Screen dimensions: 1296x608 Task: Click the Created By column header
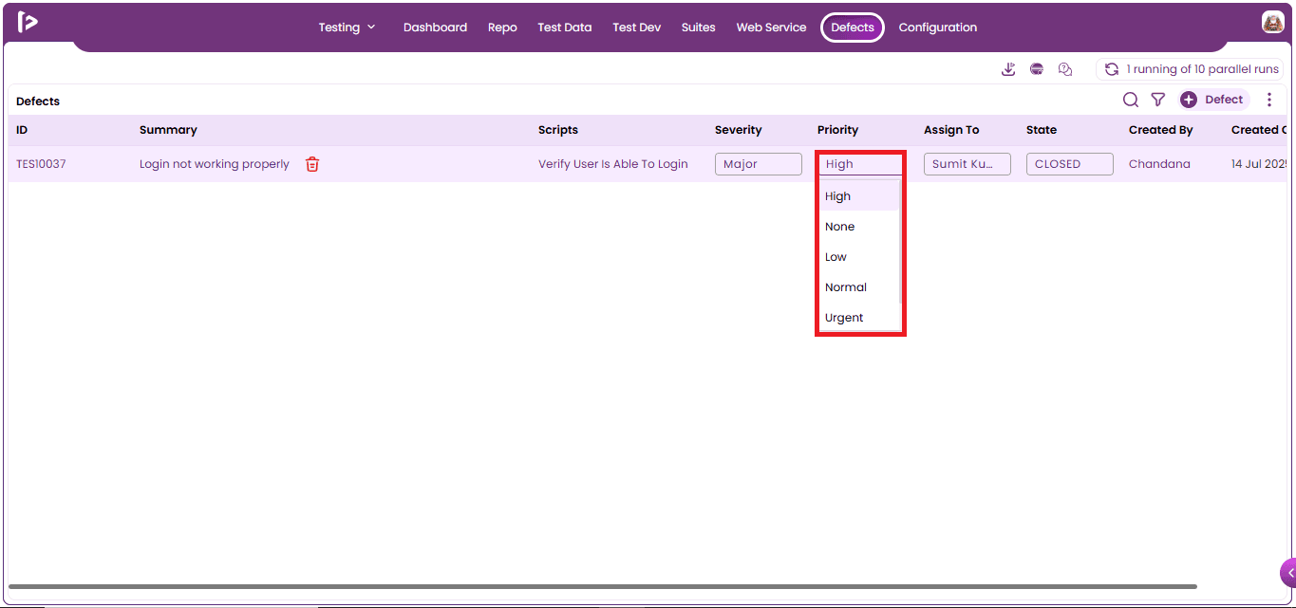click(1161, 130)
